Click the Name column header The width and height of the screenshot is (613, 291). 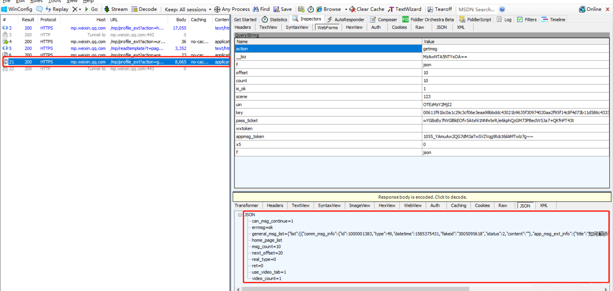pyautogui.click(x=328, y=41)
